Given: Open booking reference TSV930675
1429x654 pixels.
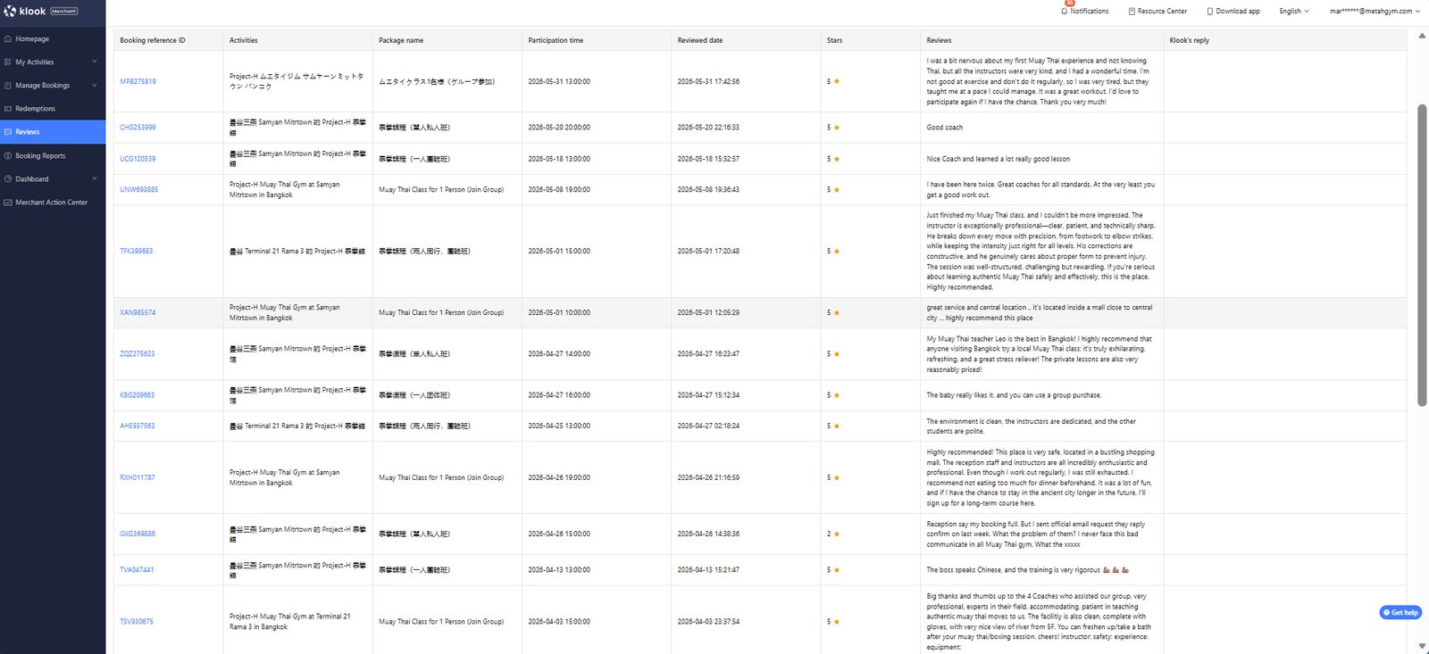Looking at the screenshot, I should 137,622.
